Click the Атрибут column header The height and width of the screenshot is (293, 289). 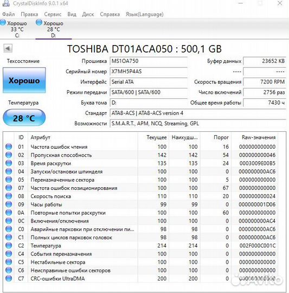coord(83,137)
